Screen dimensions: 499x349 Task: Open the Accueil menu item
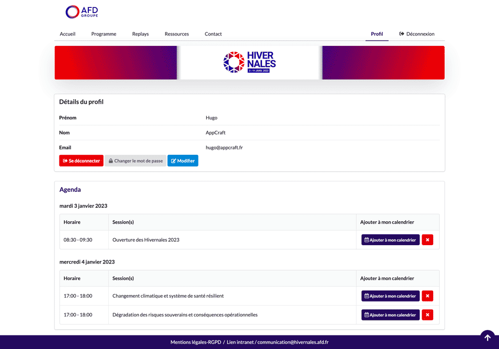67,34
